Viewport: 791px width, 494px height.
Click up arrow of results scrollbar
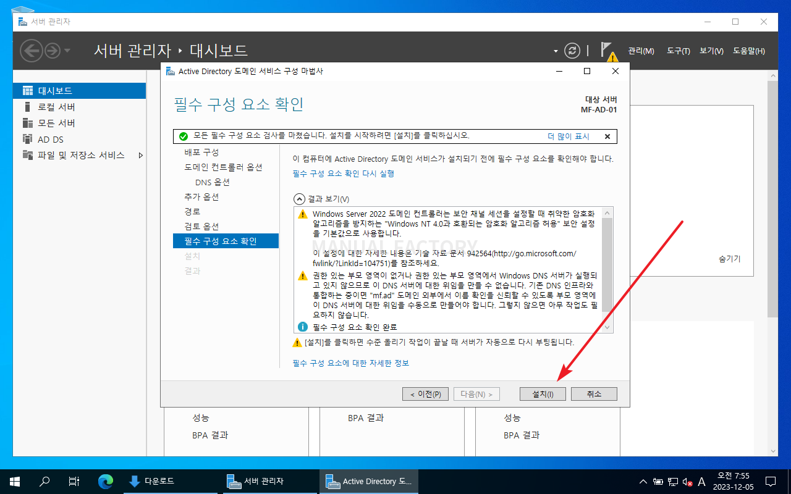607,213
